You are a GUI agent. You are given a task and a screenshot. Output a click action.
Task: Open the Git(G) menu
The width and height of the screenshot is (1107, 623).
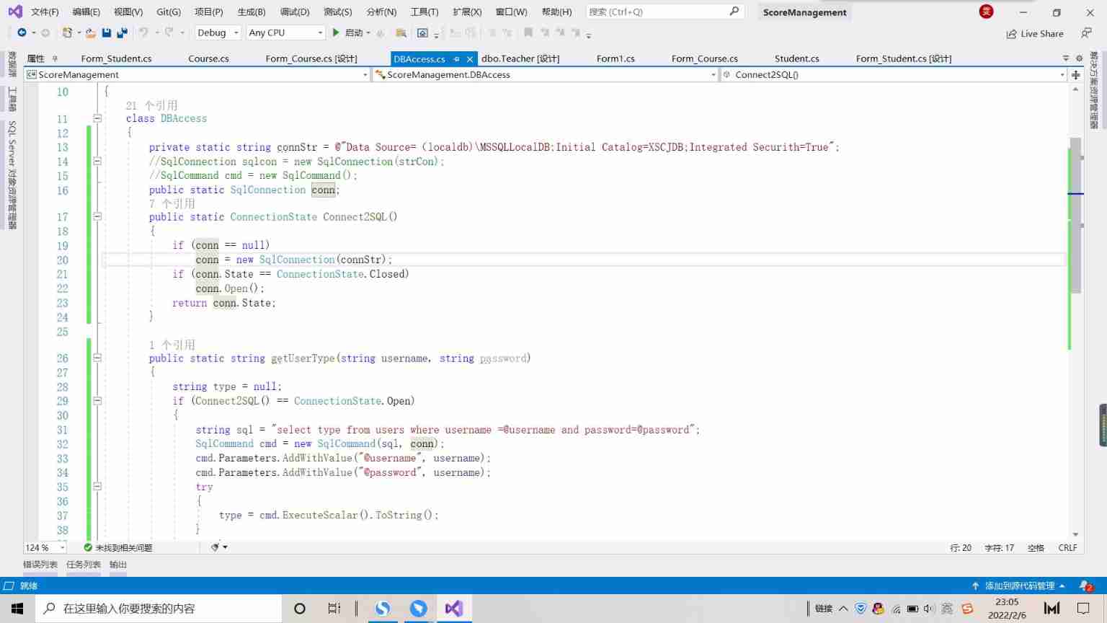coord(169,12)
